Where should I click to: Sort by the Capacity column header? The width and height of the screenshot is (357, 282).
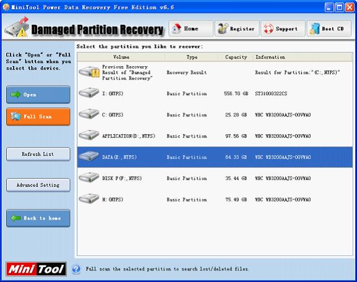tap(236, 57)
